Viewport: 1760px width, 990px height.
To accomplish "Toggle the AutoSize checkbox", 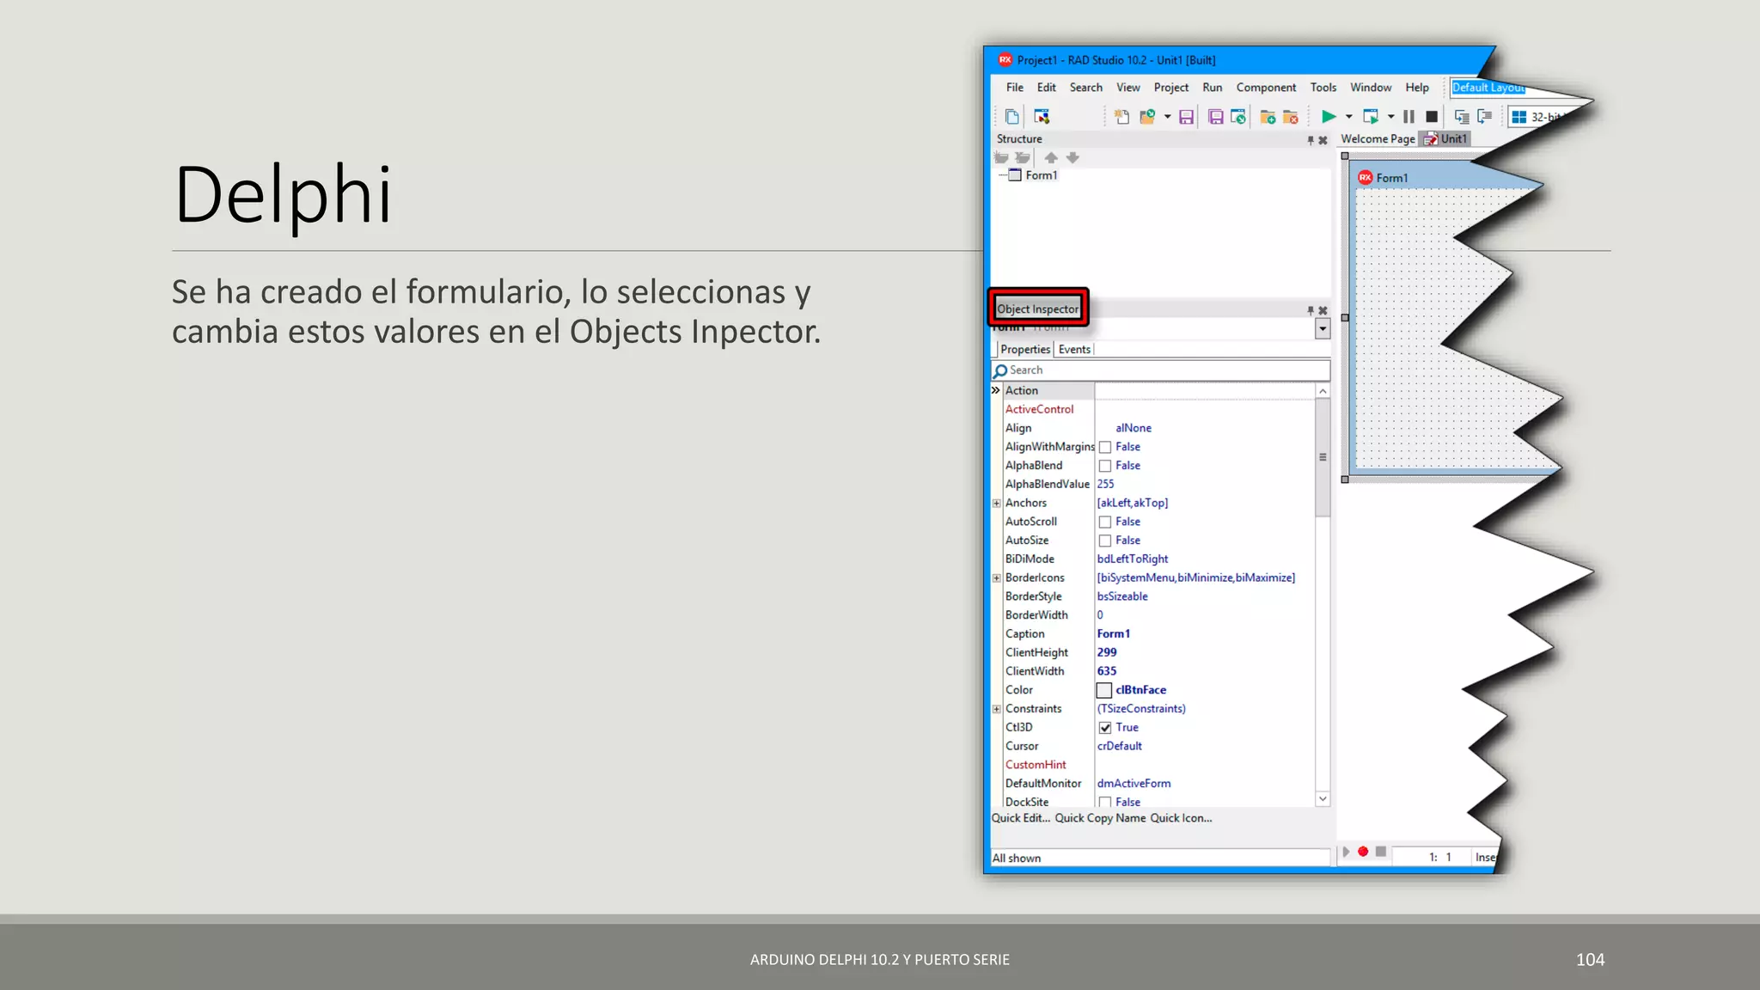I will (1105, 541).
